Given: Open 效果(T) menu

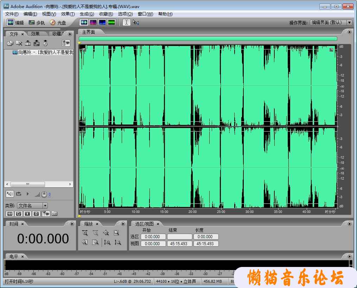Looking at the screenshot, I should [x=68, y=14].
